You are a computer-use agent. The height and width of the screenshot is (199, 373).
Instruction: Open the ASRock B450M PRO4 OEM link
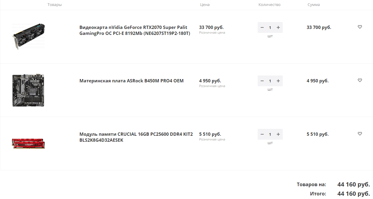(x=131, y=81)
